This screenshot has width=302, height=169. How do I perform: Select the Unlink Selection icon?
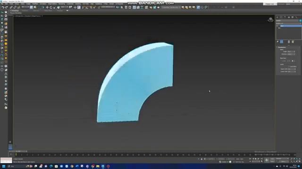pos(15,8)
